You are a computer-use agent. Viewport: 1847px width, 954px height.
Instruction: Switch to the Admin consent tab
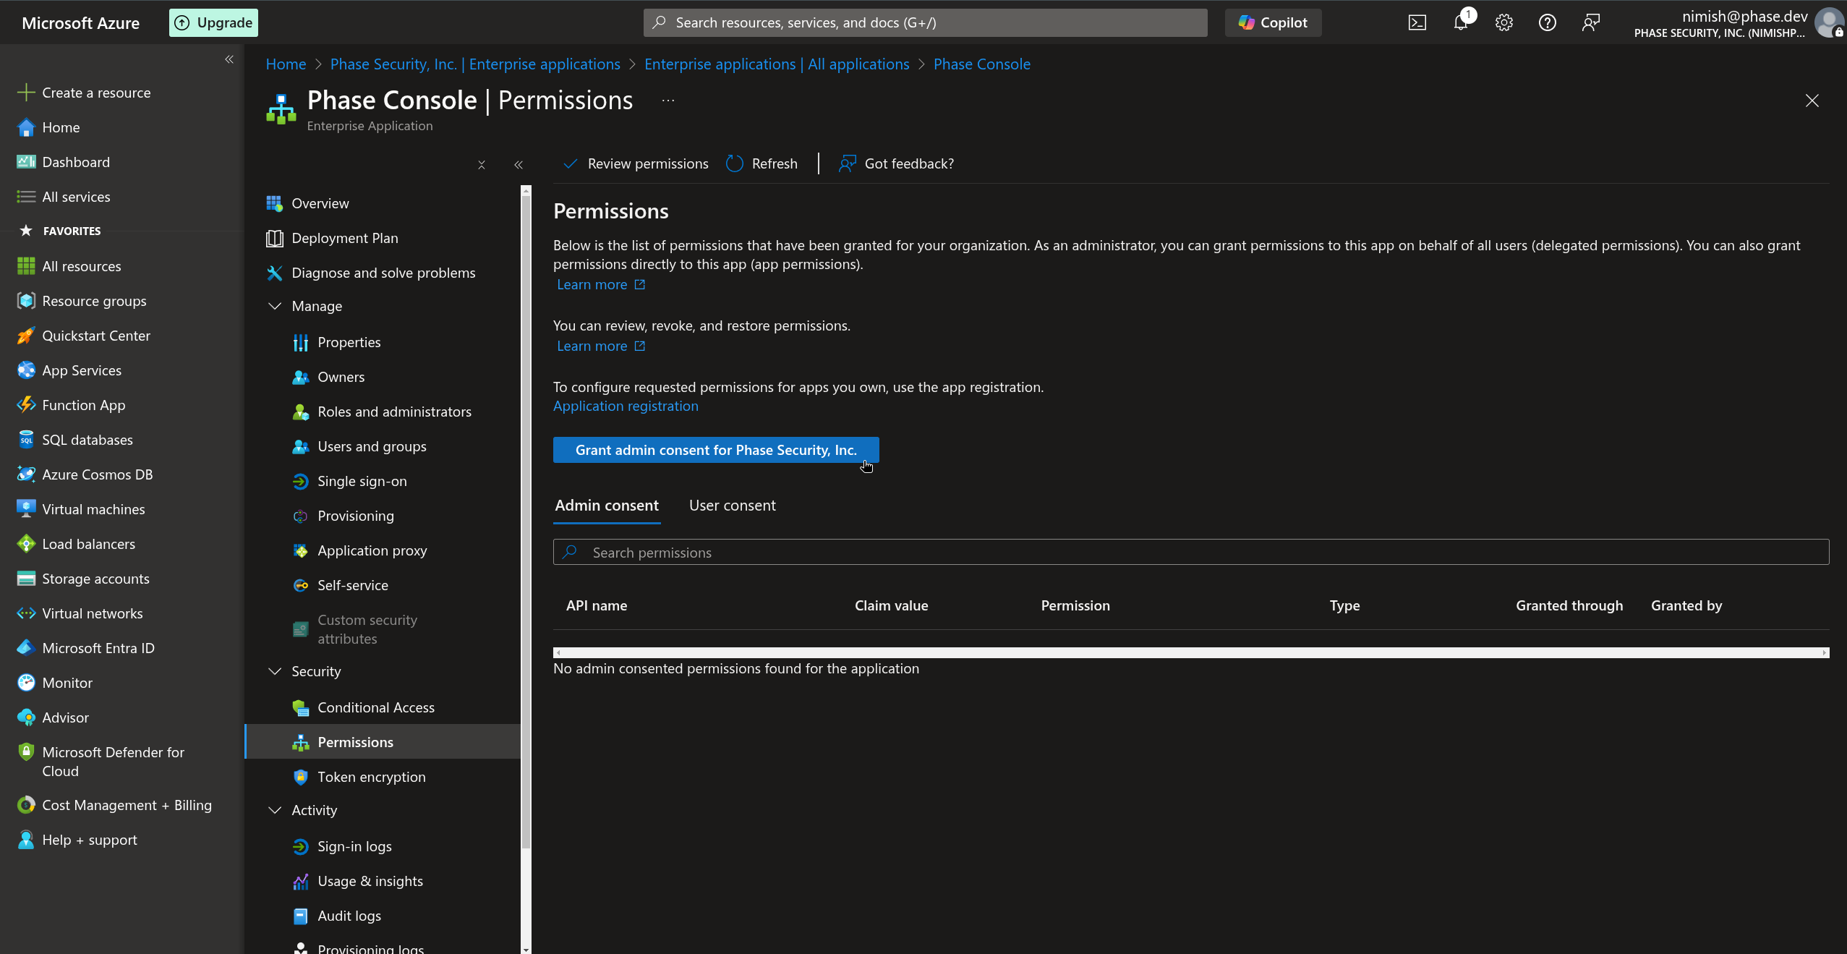[607, 505]
